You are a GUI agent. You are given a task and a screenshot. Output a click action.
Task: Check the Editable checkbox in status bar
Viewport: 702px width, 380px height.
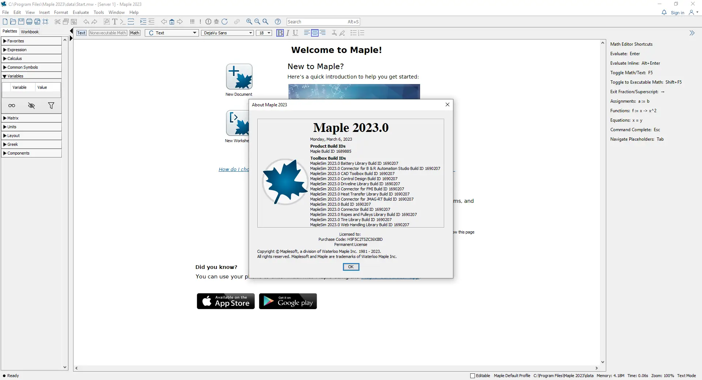pyautogui.click(x=472, y=376)
